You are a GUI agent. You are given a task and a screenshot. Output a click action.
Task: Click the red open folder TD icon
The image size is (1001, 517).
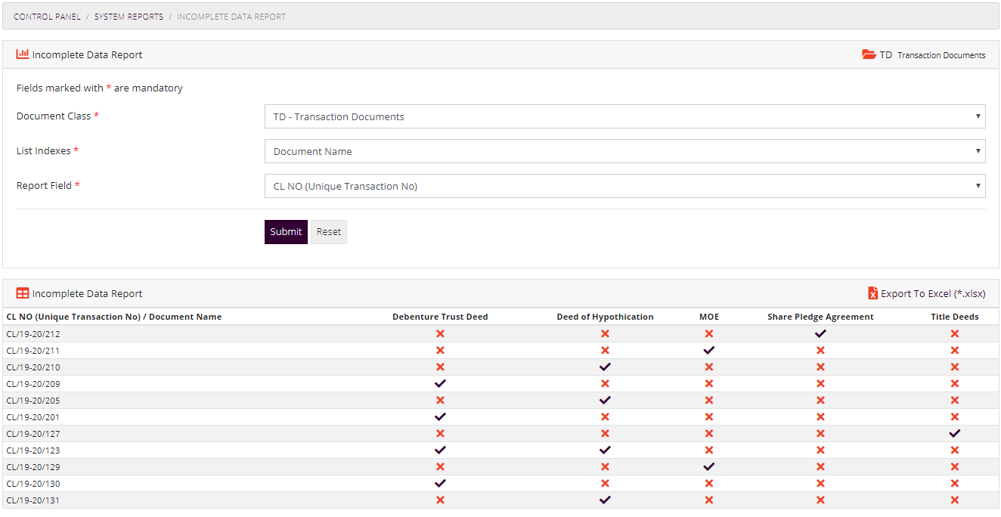[x=869, y=54]
